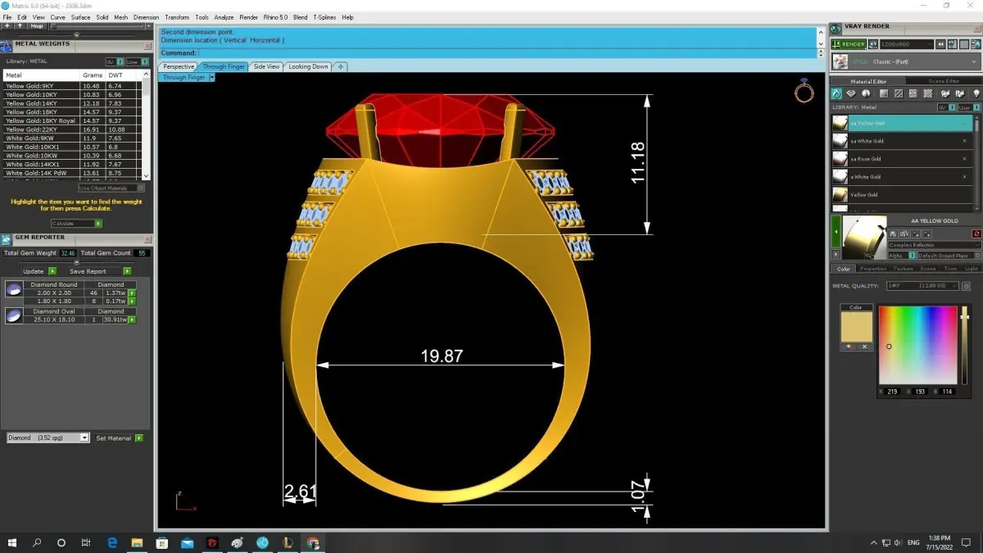
Task: Toggle the Alpha switch
Action: [x=902, y=256]
